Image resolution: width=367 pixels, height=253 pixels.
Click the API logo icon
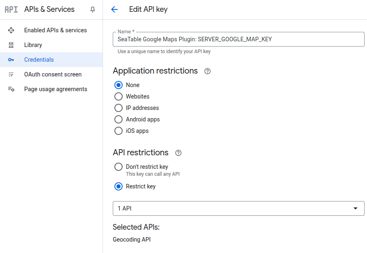[11, 9]
